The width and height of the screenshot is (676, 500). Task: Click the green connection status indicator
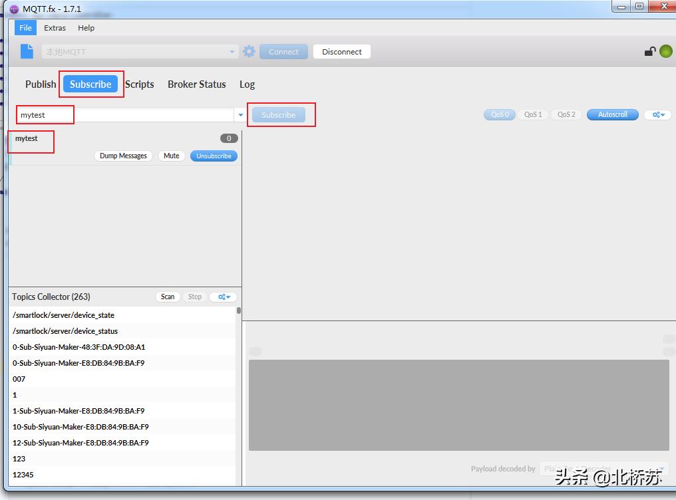pyautogui.click(x=665, y=51)
